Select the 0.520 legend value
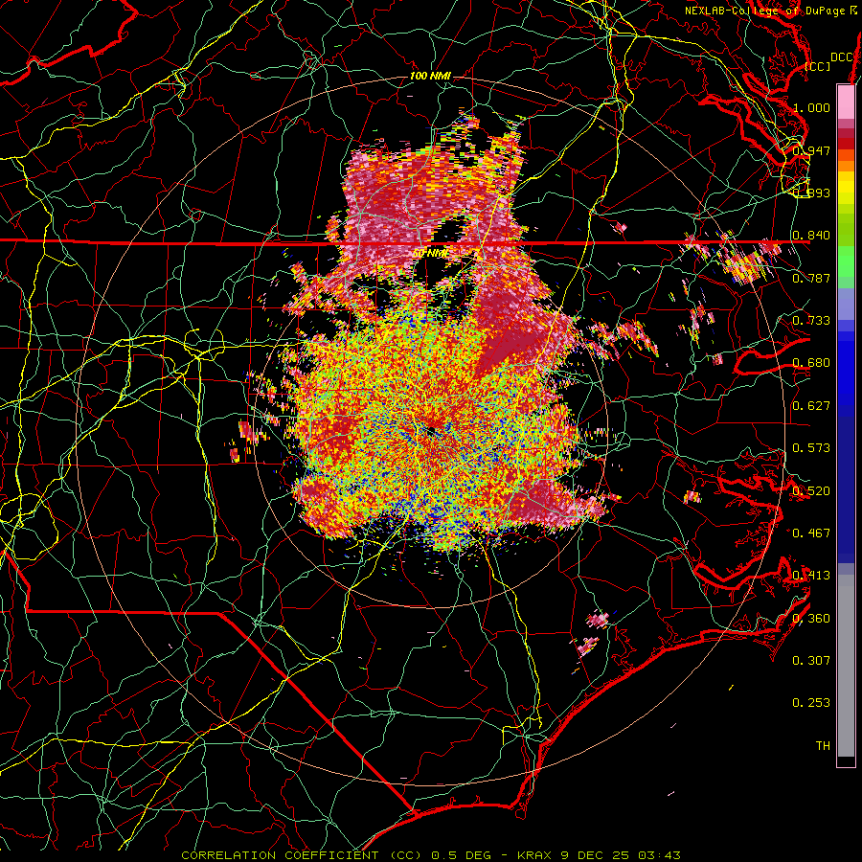Viewport: 862px width, 862px height. 811,491
